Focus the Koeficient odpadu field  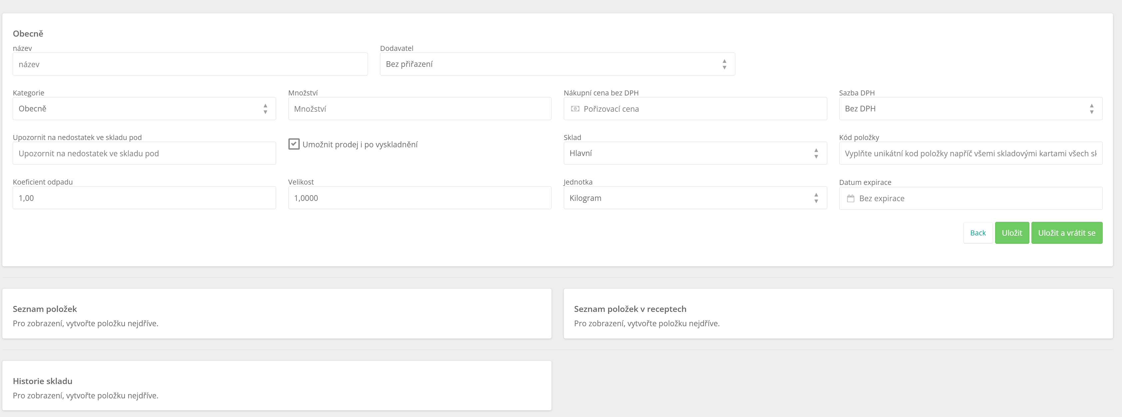pos(144,198)
